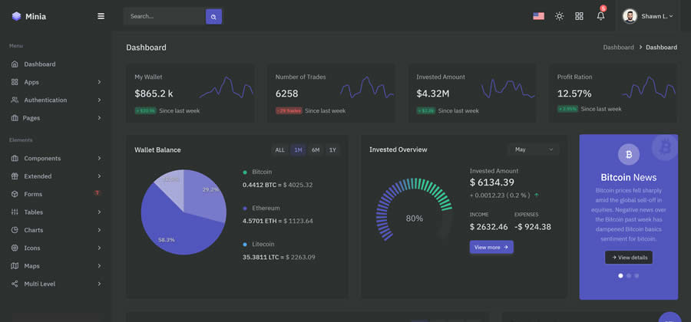
Task: Click View details in Bitcoin News
Action: [x=628, y=258]
